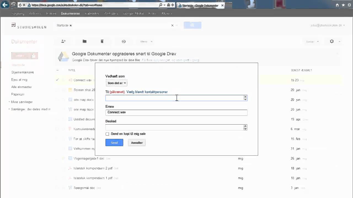Open browser home page icon
Viewport: 353px width, 198px height.
click(337, 5)
